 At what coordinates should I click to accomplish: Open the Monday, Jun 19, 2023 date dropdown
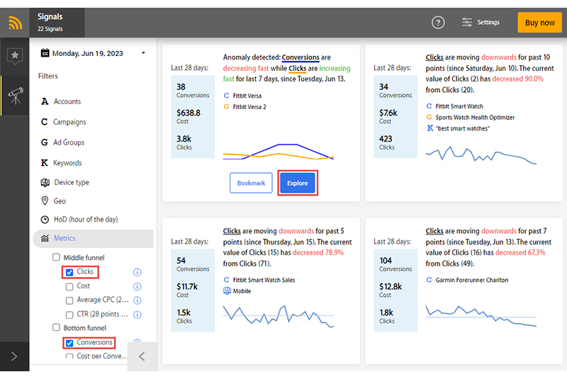coord(93,53)
